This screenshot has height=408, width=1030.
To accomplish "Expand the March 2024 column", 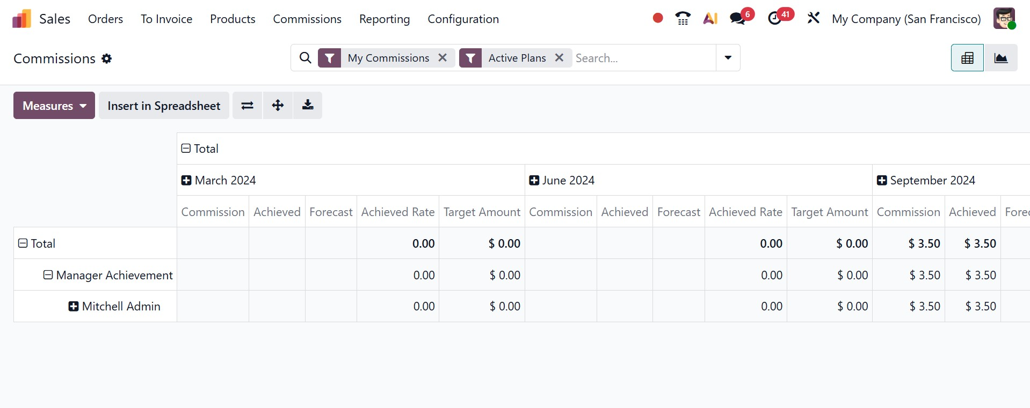I will click(186, 181).
